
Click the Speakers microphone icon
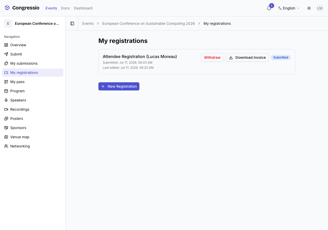[6, 100]
